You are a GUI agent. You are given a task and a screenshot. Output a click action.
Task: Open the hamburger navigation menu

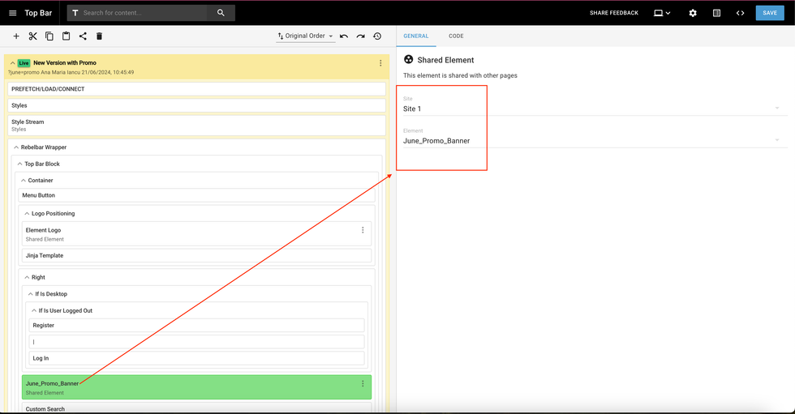[x=12, y=13]
